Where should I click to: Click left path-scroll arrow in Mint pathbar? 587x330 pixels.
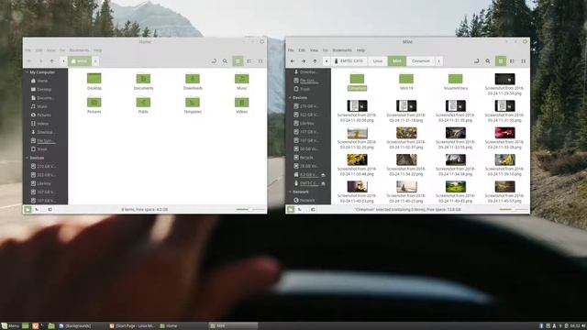[327, 61]
